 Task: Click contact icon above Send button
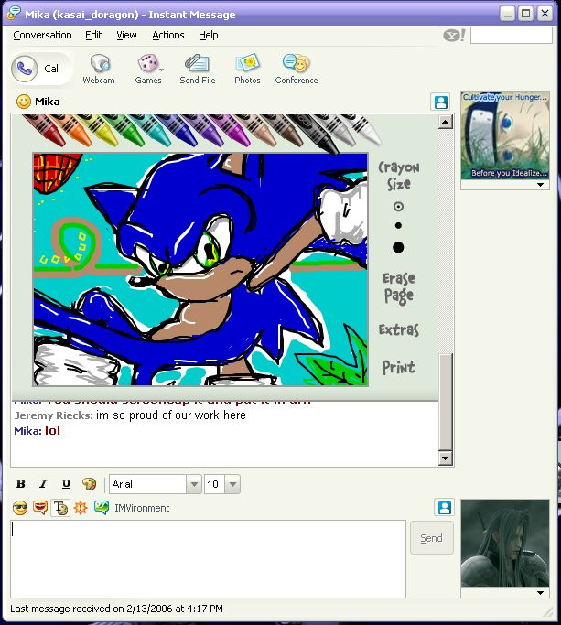pos(444,508)
